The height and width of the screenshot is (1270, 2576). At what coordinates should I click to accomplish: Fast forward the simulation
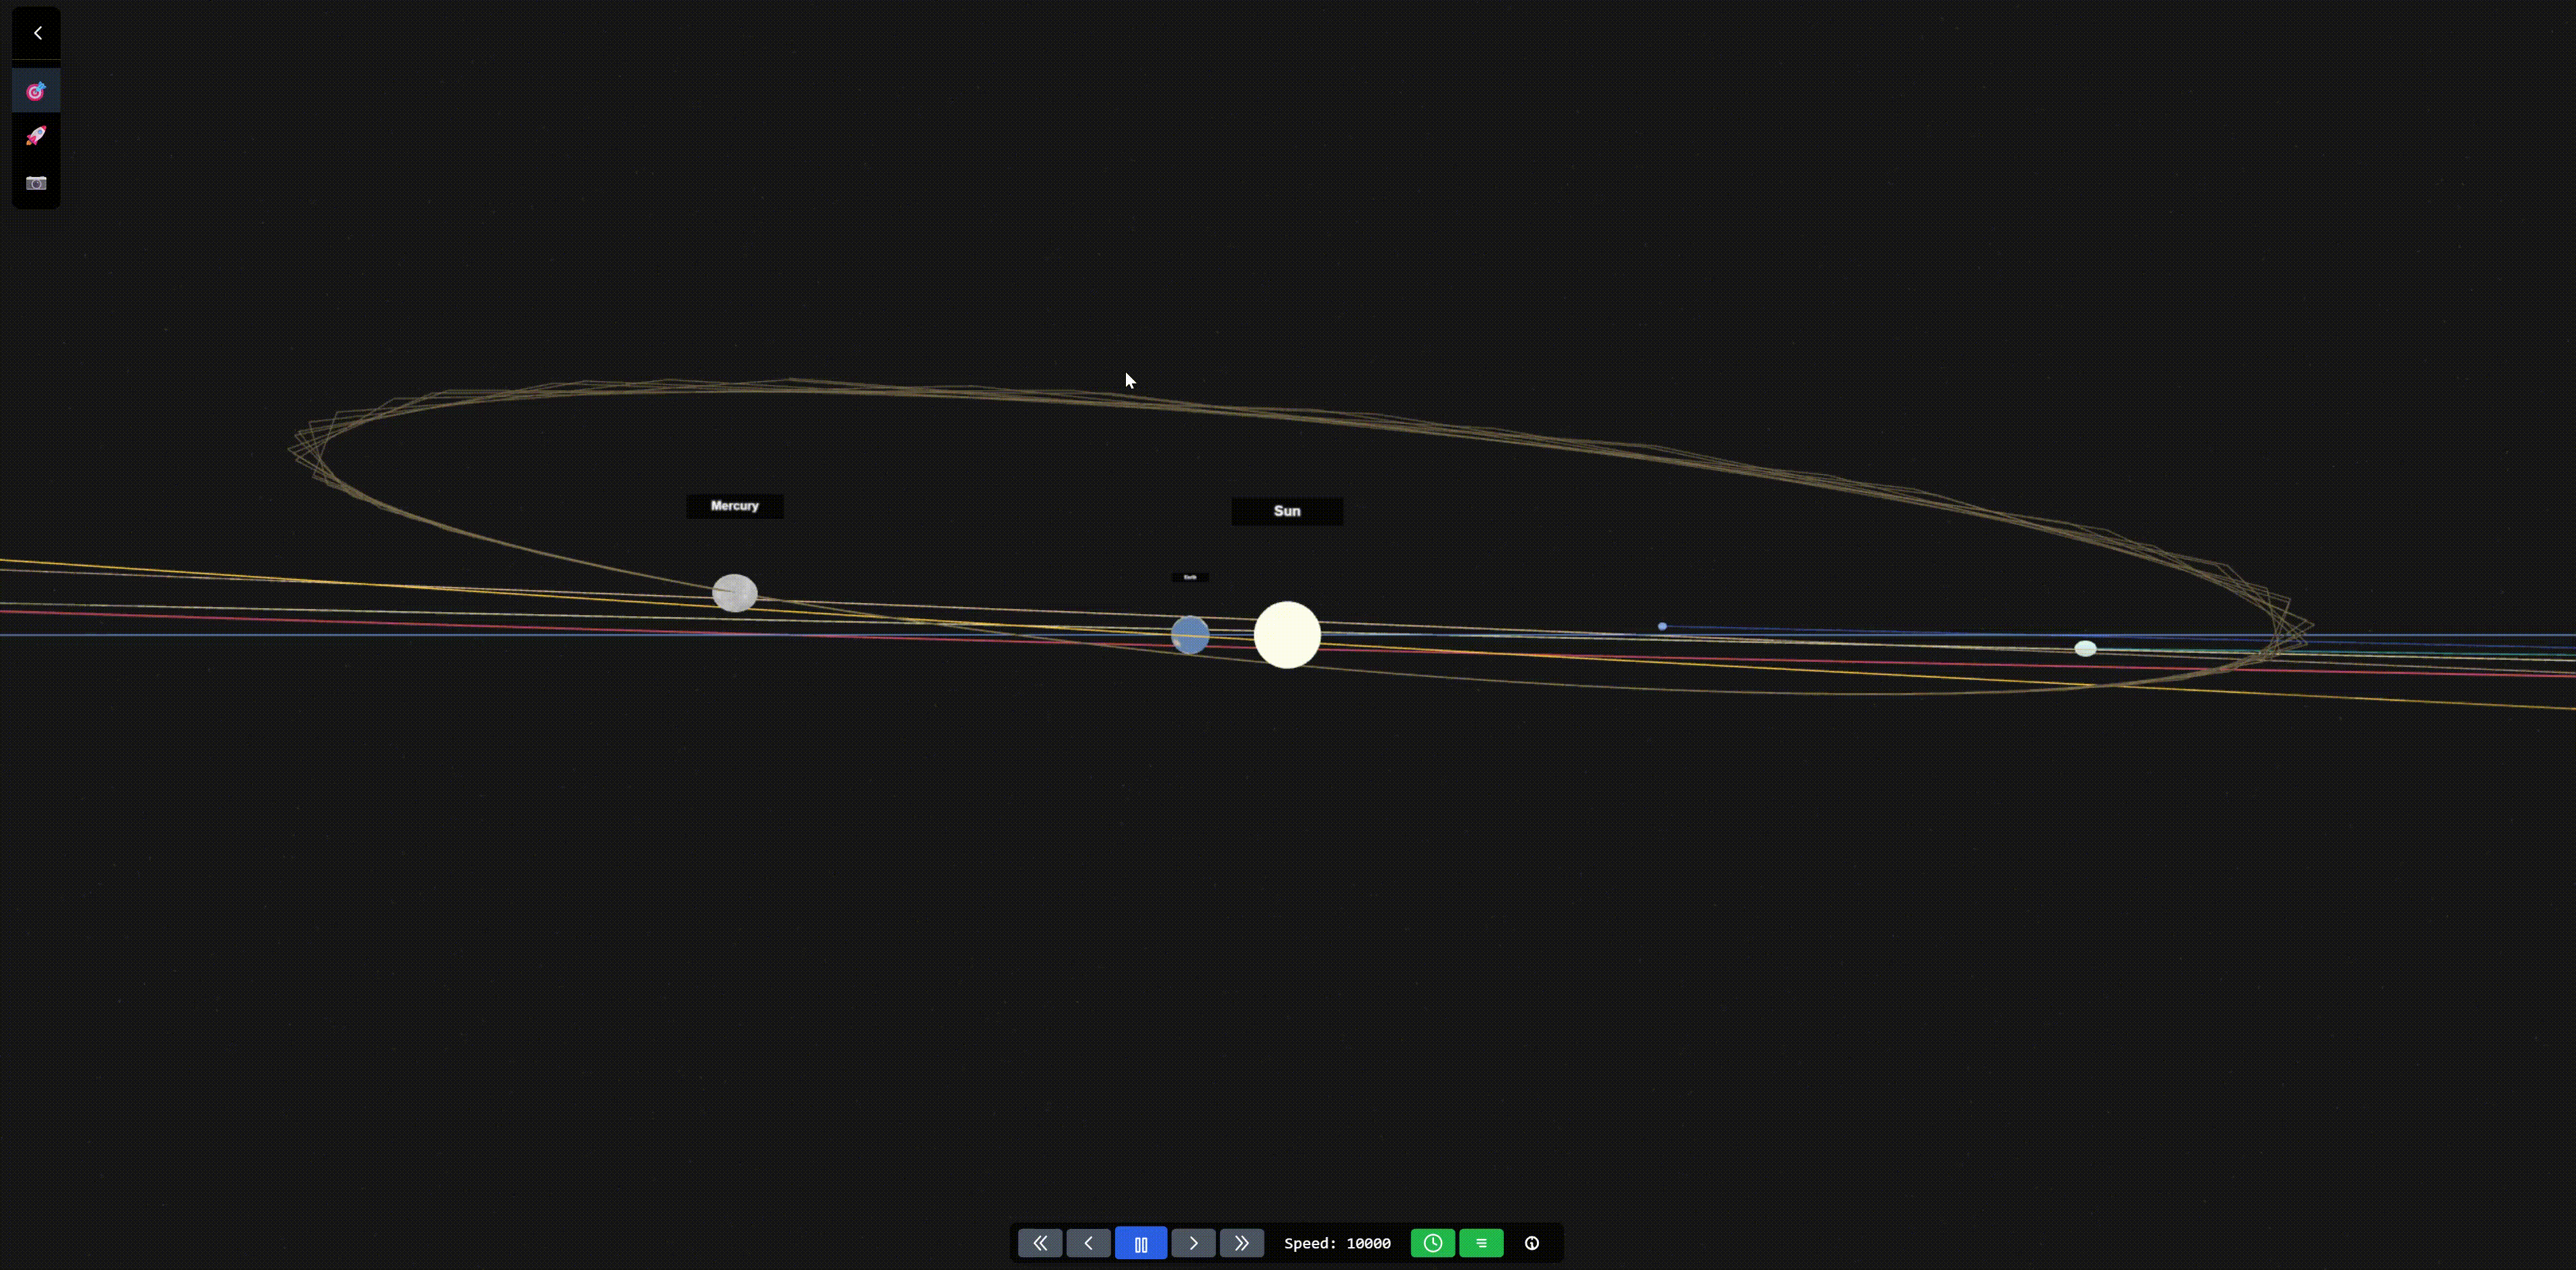pyautogui.click(x=1242, y=1243)
